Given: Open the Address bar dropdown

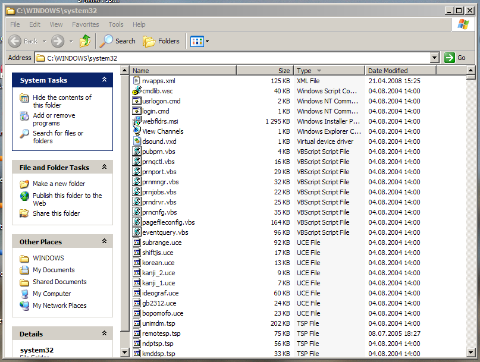Looking at the screenshot, I should pos(434,58).
